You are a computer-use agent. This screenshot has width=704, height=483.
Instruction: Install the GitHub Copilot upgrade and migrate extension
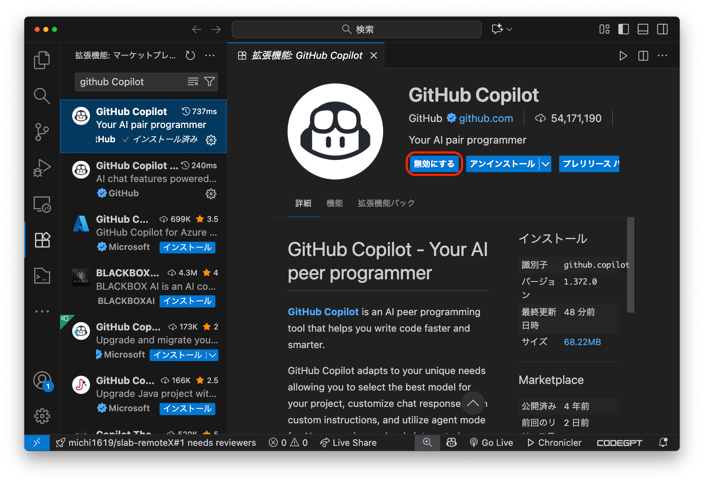tap(178, 355)
